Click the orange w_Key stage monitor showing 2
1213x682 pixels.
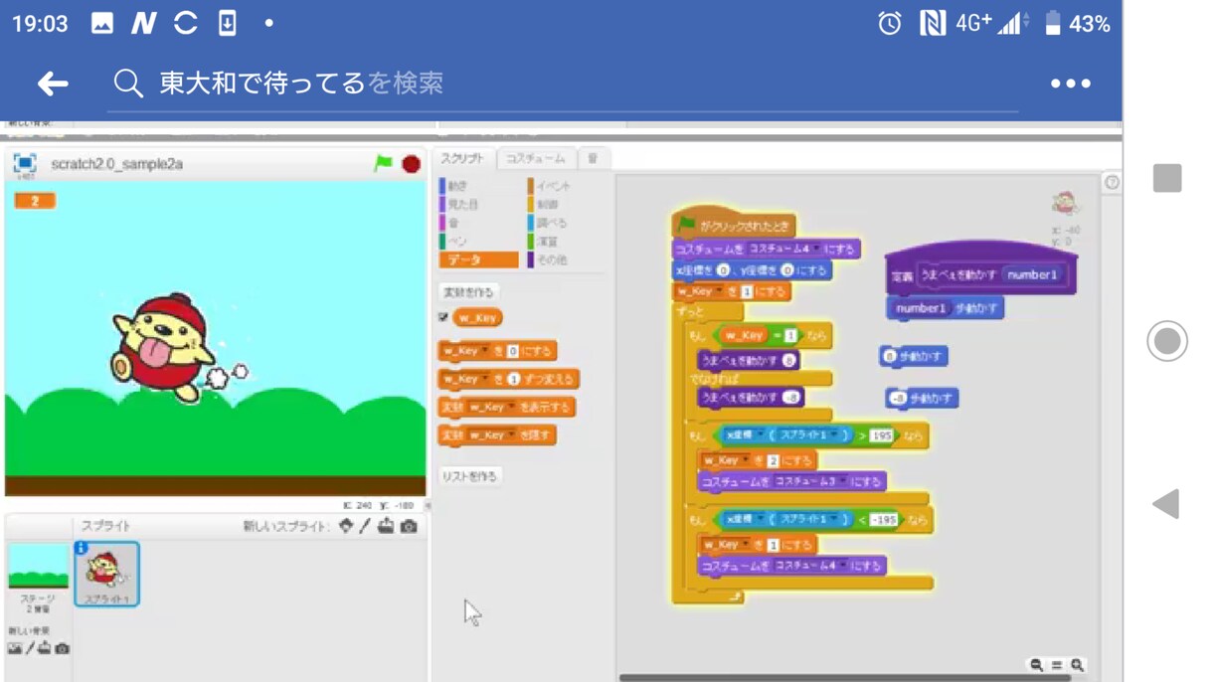[x=35, y=201]
